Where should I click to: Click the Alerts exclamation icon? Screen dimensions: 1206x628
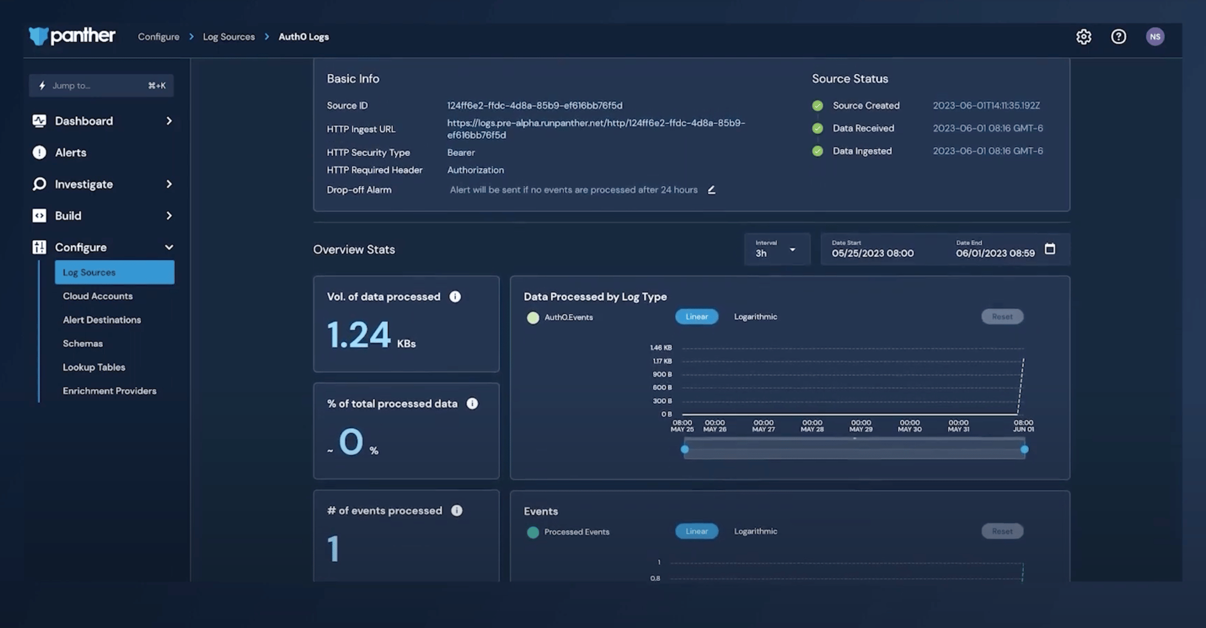click(39, 153)
